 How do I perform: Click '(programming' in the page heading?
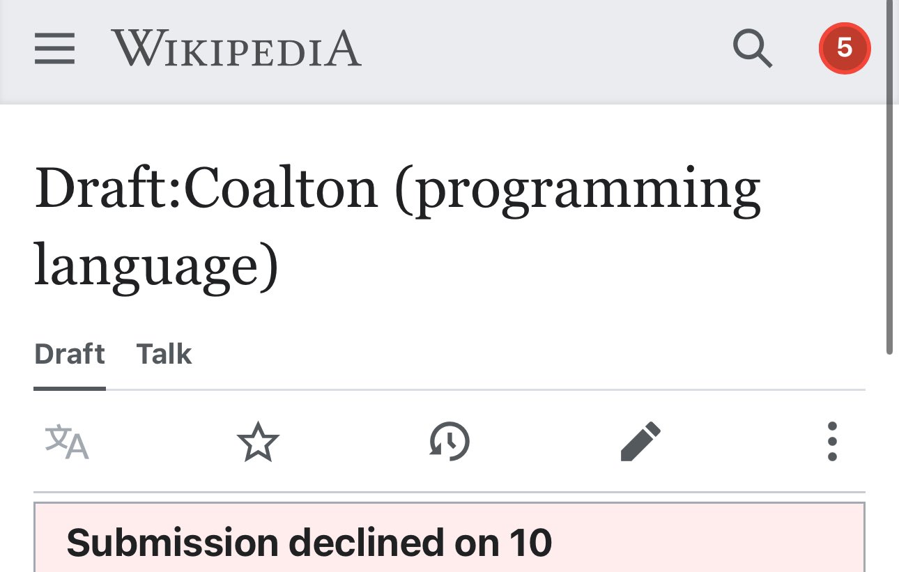tap(578, 189)
